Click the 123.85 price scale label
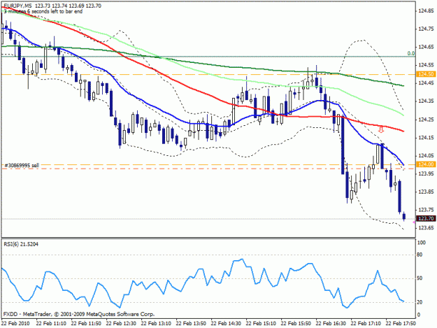 426,192
